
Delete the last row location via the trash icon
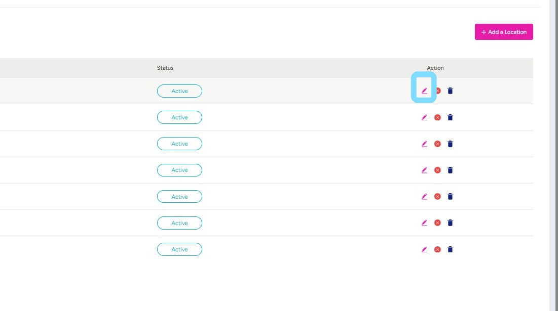(450, 249)
